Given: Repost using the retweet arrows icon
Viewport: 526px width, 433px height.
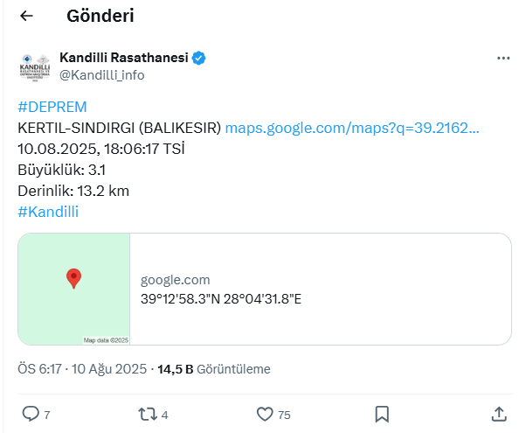Looking at the screenshot, I should click(x=148, y=414).
